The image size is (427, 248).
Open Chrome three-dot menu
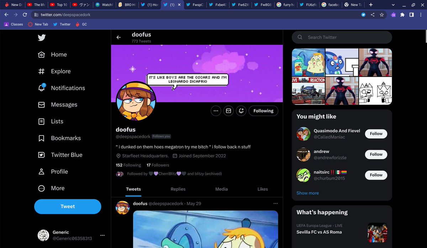coord(420,15)
